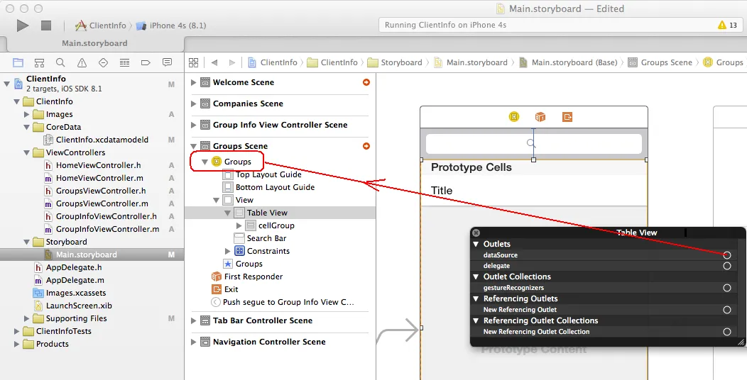The image size is (747, 380).
Task: Collapse the ViewControllers folder
Action: [x=27, y=152]
